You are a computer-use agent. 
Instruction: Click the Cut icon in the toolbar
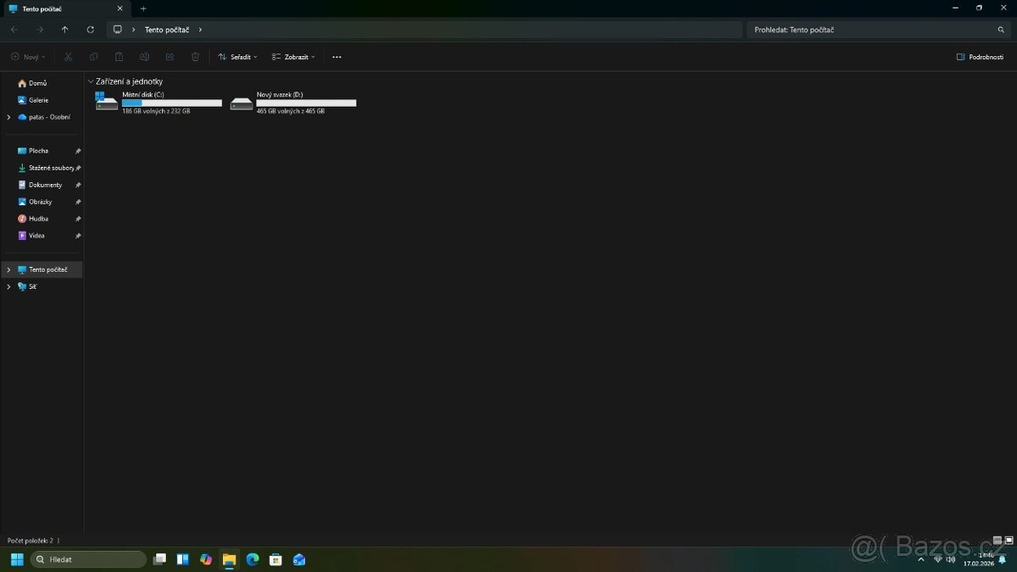point(68,57)
